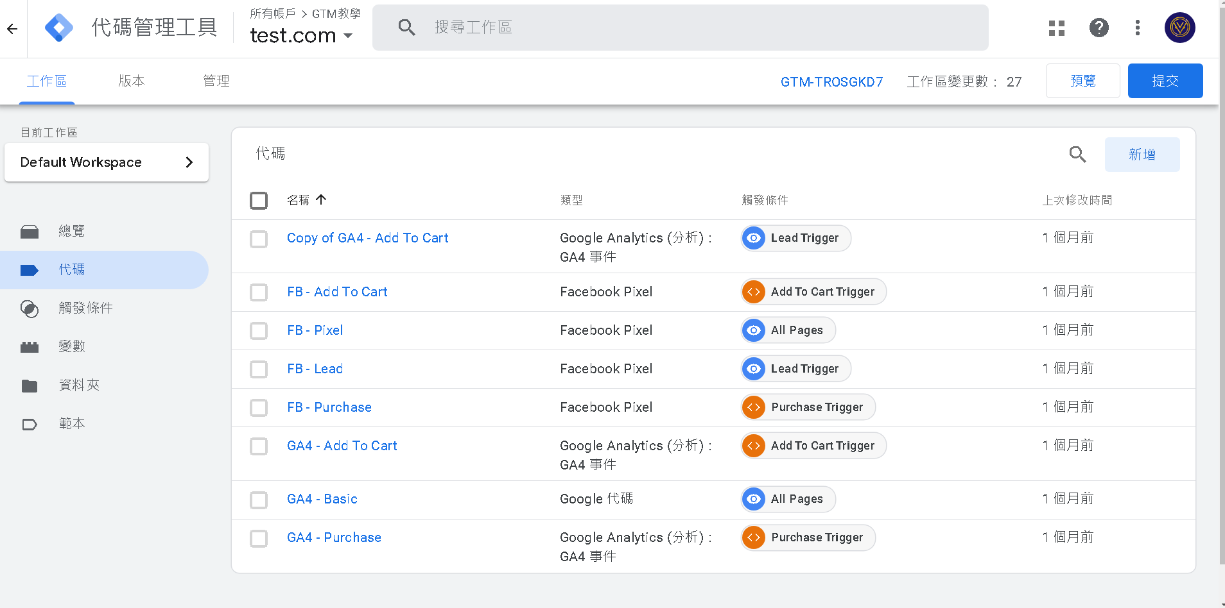Switch to the 版本 tab
1225x608 pixels.
click(132, 81)
